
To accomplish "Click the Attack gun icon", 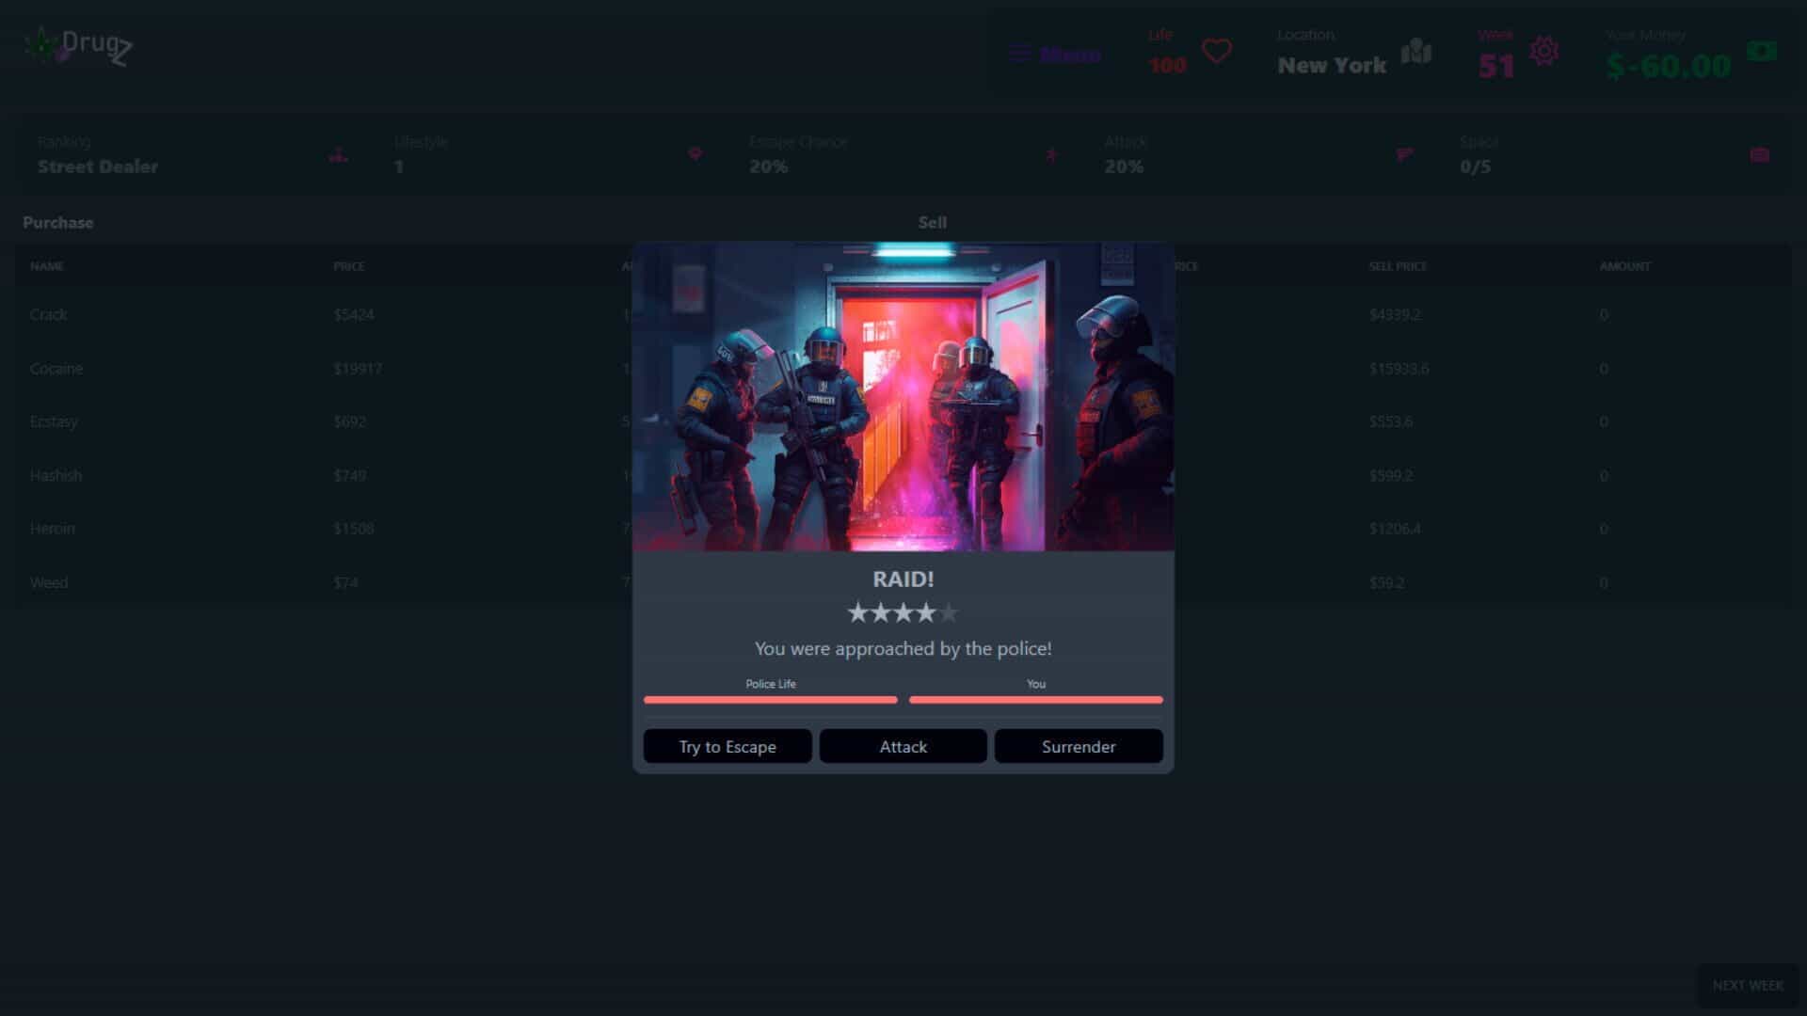I will point(1404,154).
